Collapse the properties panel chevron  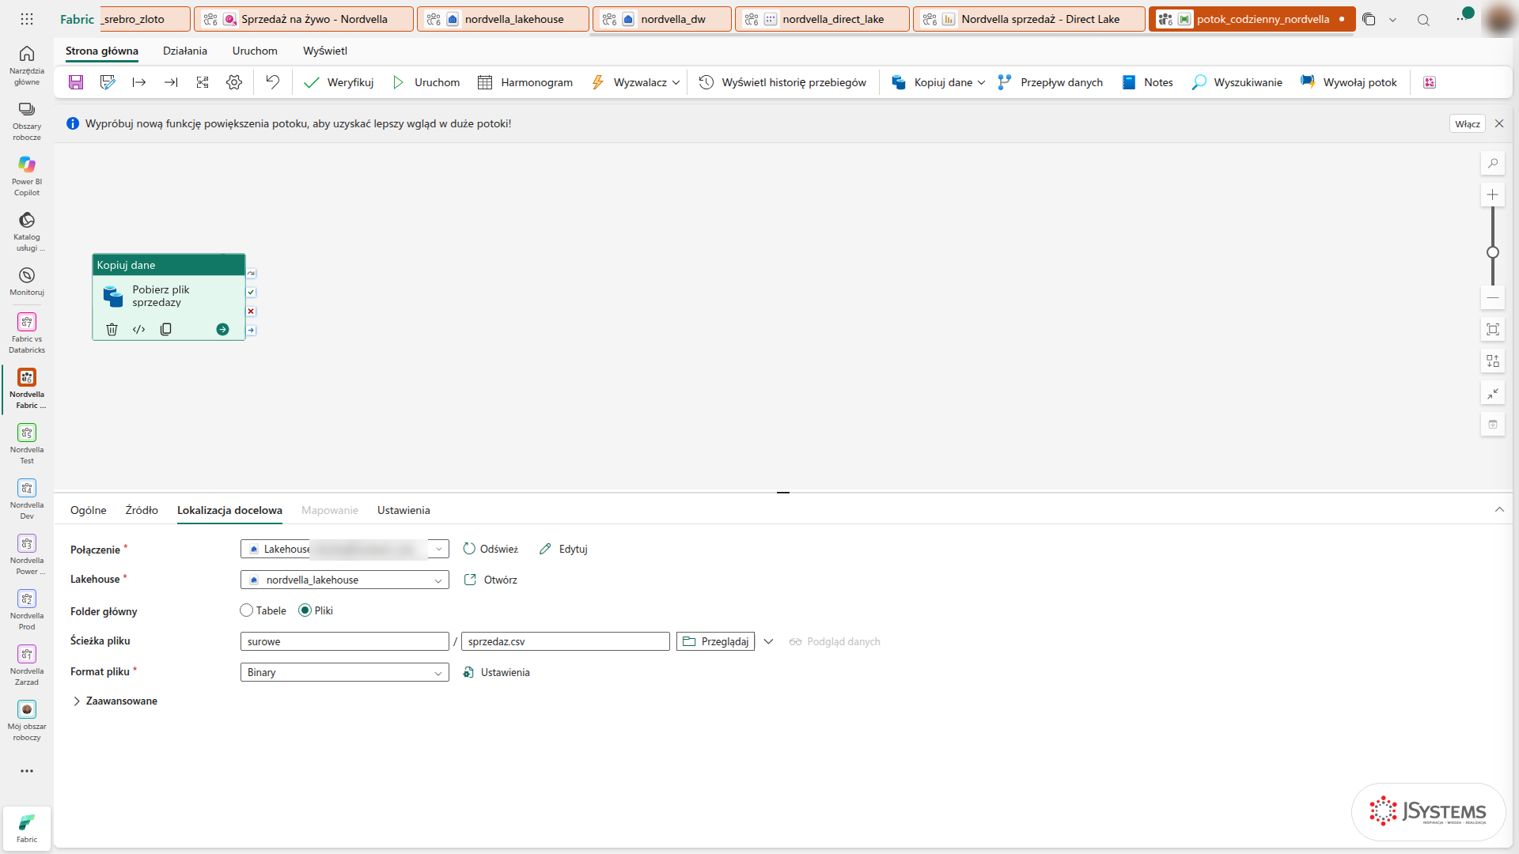pos(1499,510)
